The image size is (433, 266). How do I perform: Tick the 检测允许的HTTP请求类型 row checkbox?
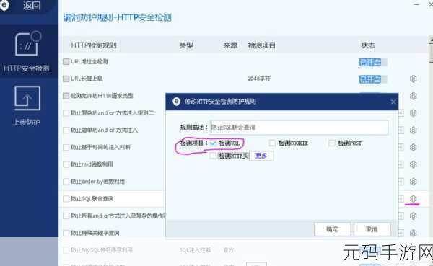(66, 96)
